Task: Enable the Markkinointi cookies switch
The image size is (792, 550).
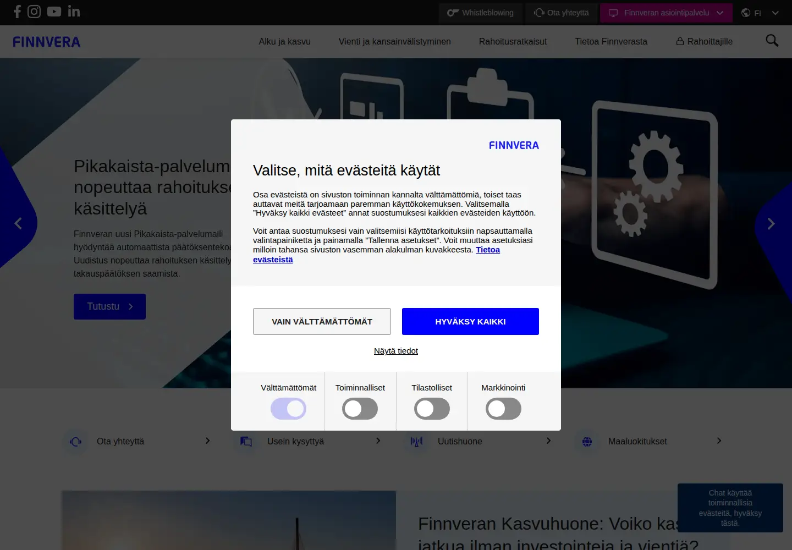Action: (503, 409)
